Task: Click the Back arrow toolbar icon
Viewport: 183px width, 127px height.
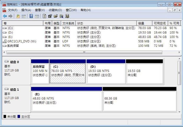Action: coord(5,16)
